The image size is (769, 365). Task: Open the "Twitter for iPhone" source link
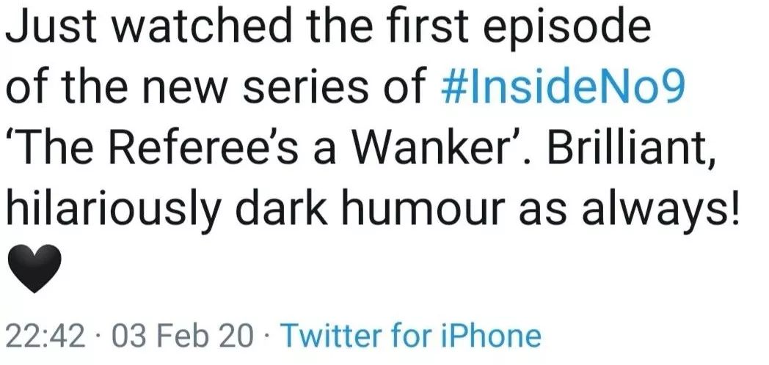tap(411, 336)
